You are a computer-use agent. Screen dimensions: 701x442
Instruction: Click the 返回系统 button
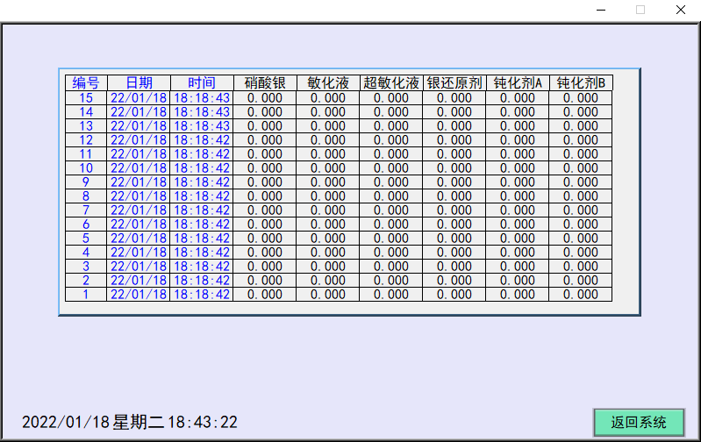[638, 422]
